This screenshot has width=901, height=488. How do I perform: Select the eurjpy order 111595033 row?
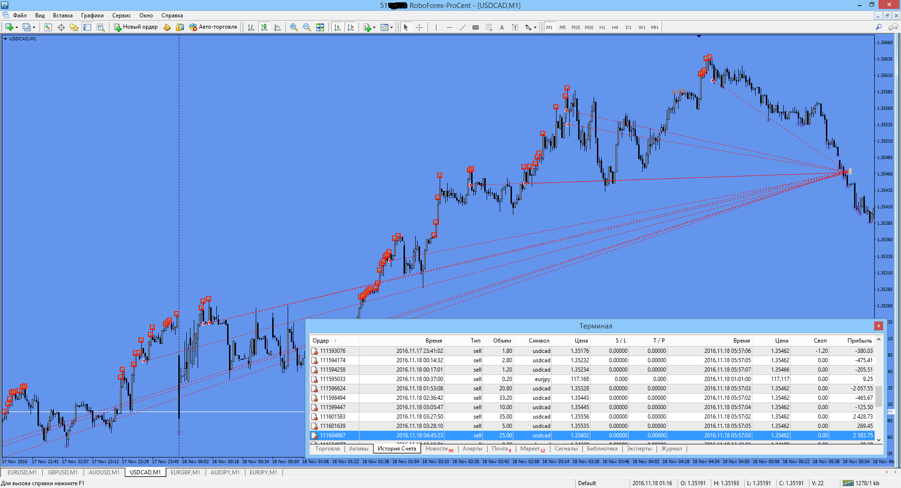coord(592,379)
